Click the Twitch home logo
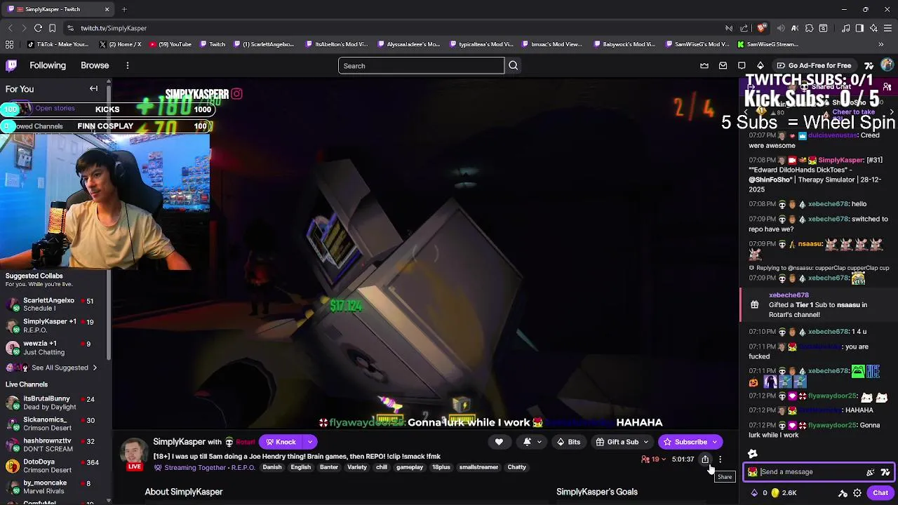The image size is (898, 505). [x=11, y=65]
